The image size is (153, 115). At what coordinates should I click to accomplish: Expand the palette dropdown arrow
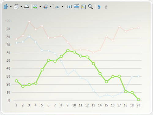coord(50,7)
